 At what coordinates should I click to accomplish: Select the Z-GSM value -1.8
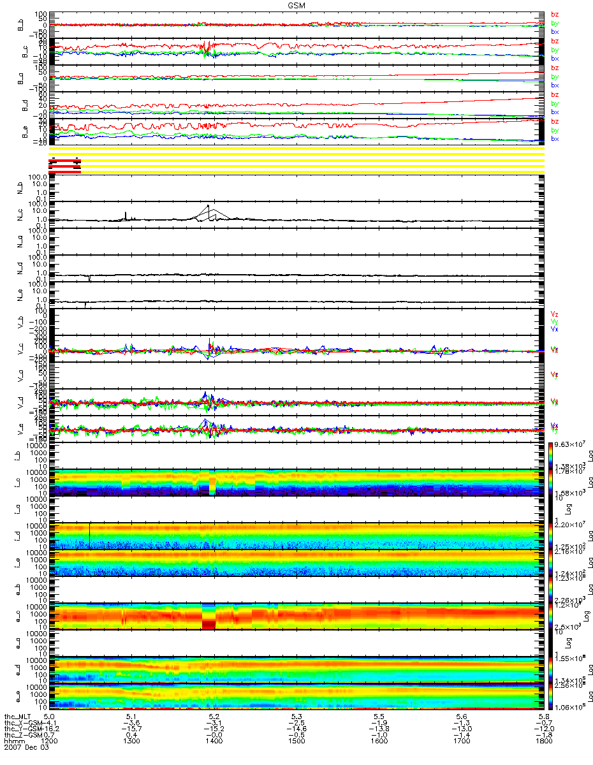pyautogui.click(x=544, y=736)
